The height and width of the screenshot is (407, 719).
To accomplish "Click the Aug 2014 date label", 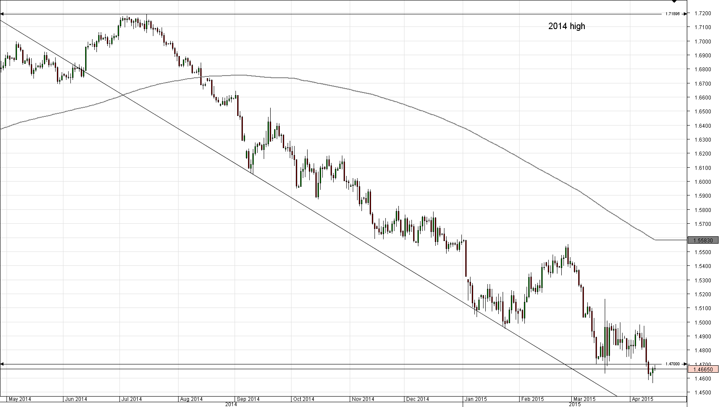I will 191,399.
